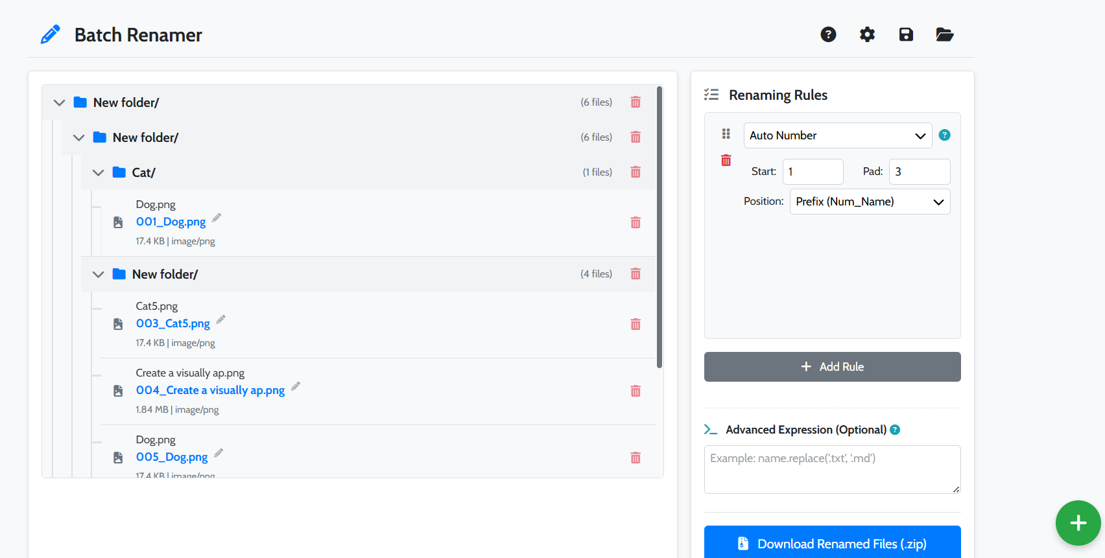The width and height of the screenshot is (1105, 558).
Task: Click the (4 files) count label
Action: pos(597,274)
